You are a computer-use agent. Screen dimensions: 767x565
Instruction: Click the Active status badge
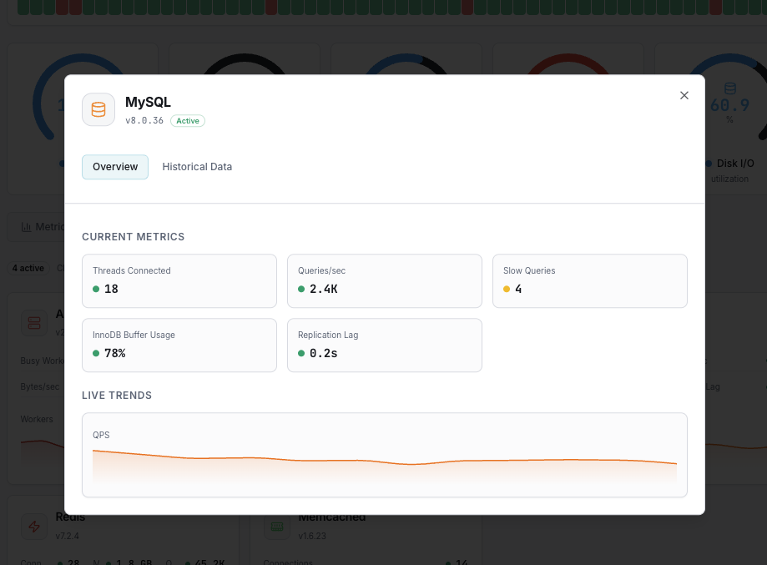click(x=187, y=120)
